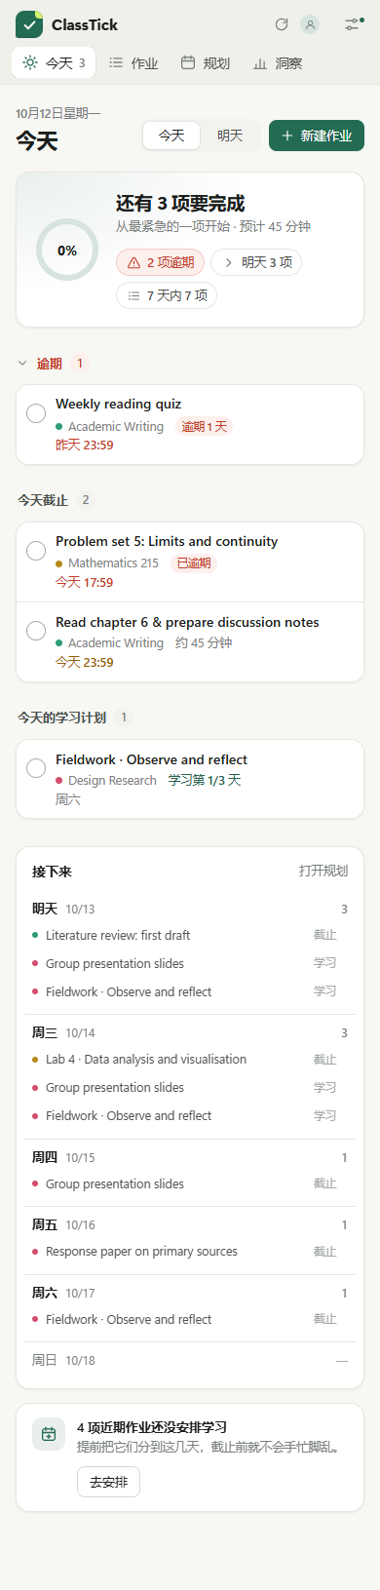Switch the day toggle to 明天
The width and height of the screenshot is (380, 1590).
click(x=230, y=136)
